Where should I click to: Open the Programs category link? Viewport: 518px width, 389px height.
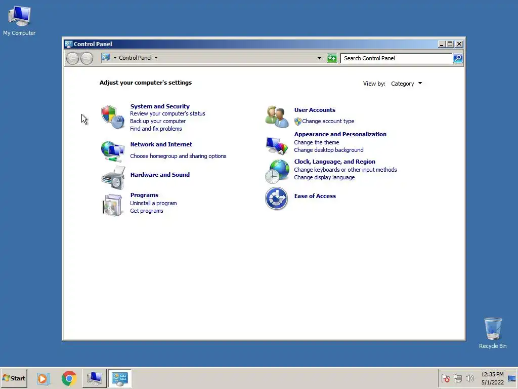pos(144,195)
